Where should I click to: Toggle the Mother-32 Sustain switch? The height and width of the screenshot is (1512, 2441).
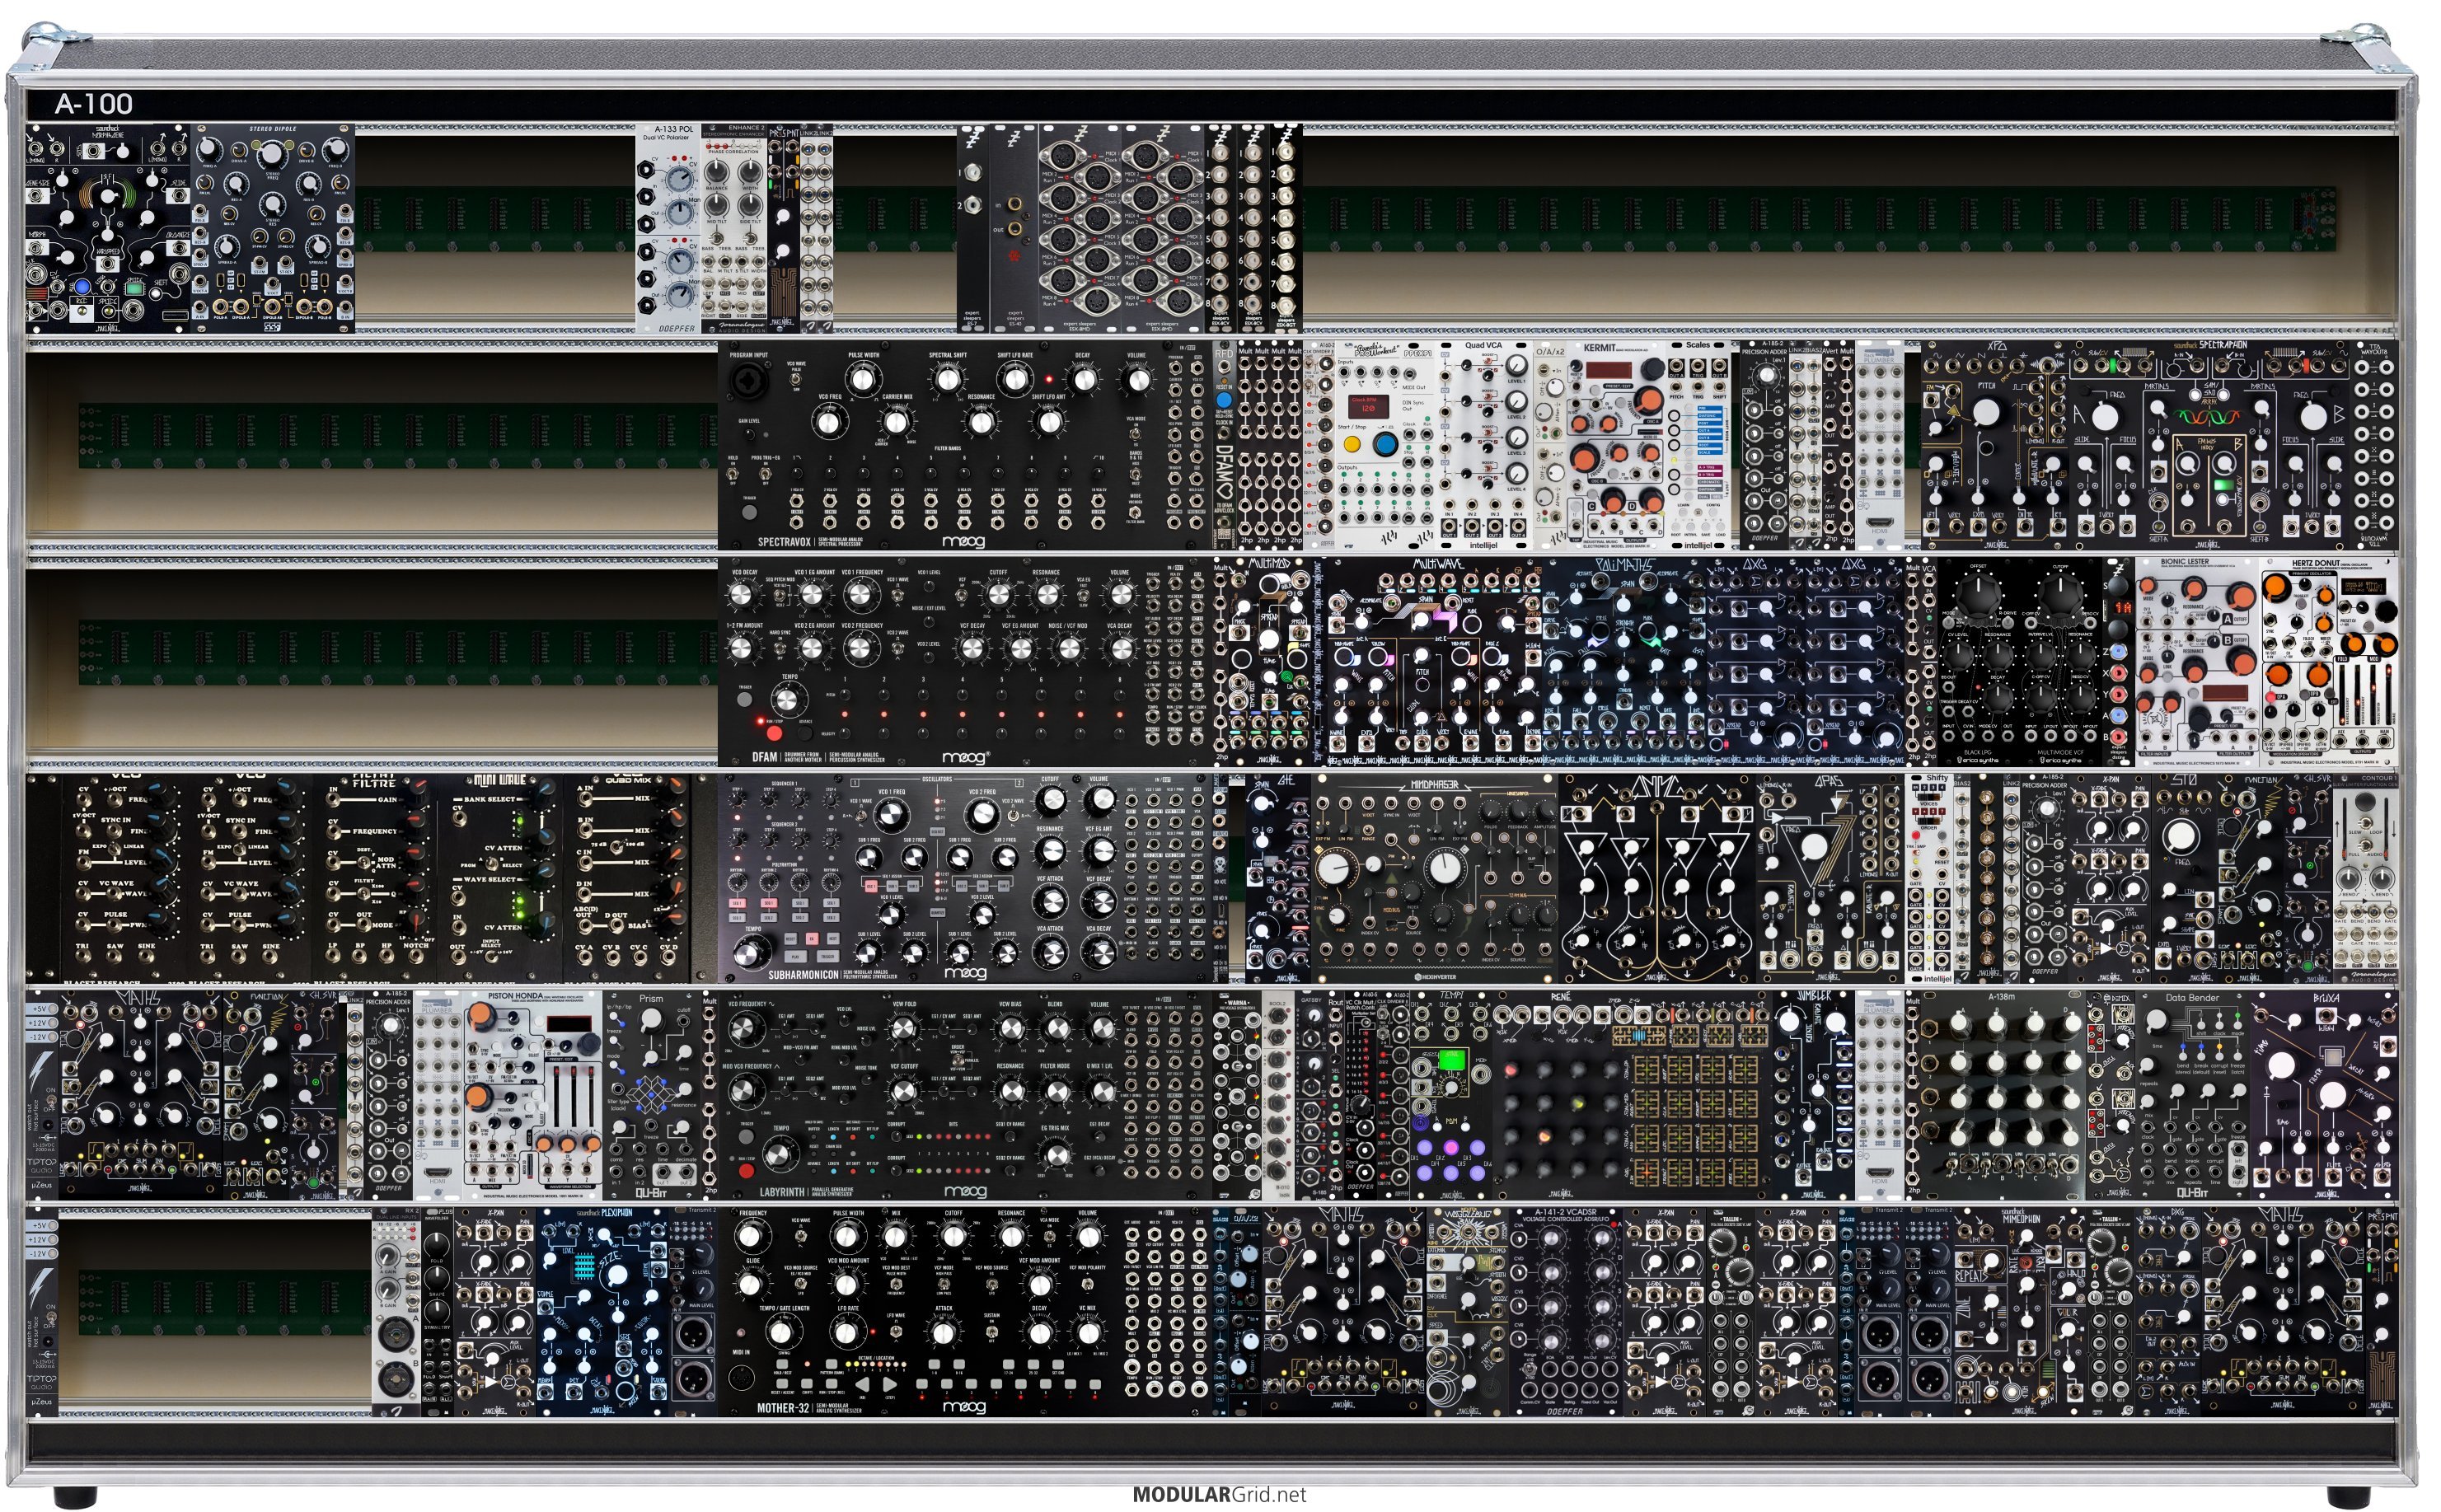pyautogui.click(x=992, y=1331)
